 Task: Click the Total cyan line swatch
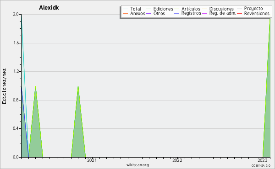(x=126, y=9)
